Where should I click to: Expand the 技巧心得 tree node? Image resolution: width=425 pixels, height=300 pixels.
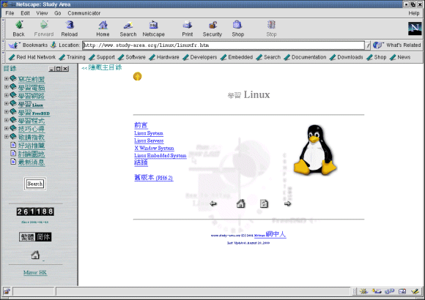7,128
